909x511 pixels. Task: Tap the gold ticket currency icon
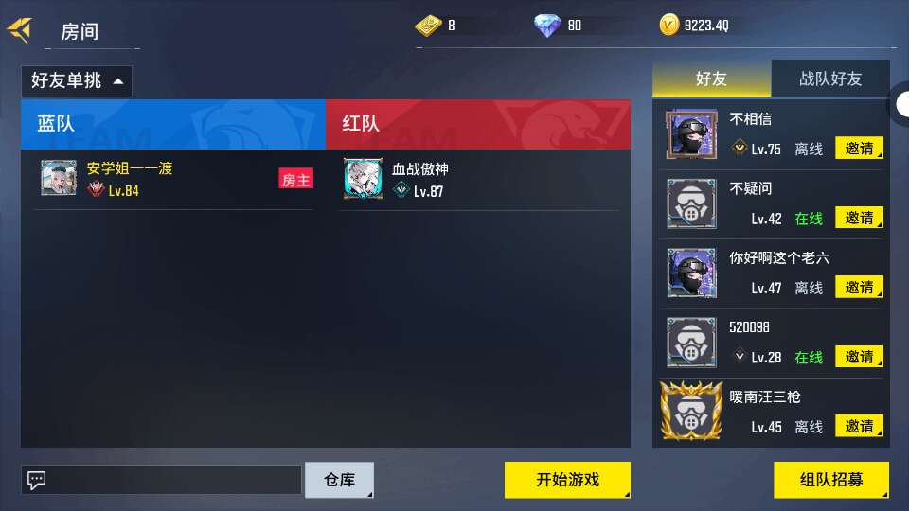point(428,26)
